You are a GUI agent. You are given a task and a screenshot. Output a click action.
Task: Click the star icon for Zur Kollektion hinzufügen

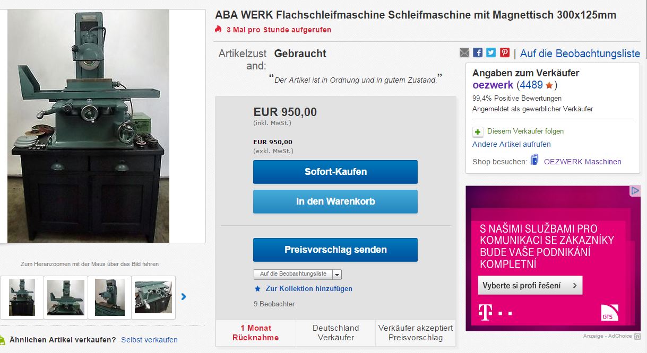click(x=257, y=289)
